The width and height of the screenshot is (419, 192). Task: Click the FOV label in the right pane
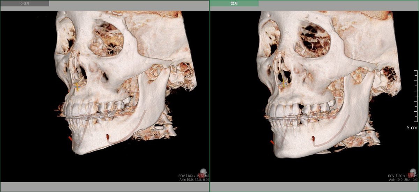[403, 176]
